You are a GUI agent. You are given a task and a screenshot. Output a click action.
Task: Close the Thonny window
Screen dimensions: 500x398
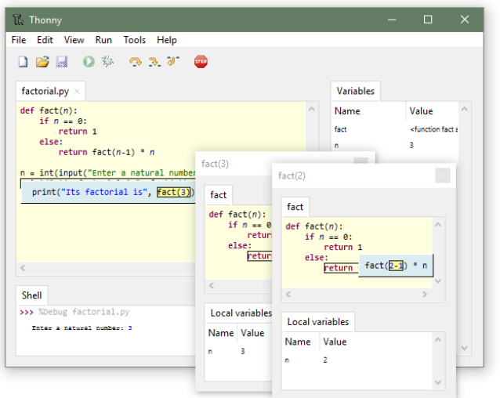point(465,20)
